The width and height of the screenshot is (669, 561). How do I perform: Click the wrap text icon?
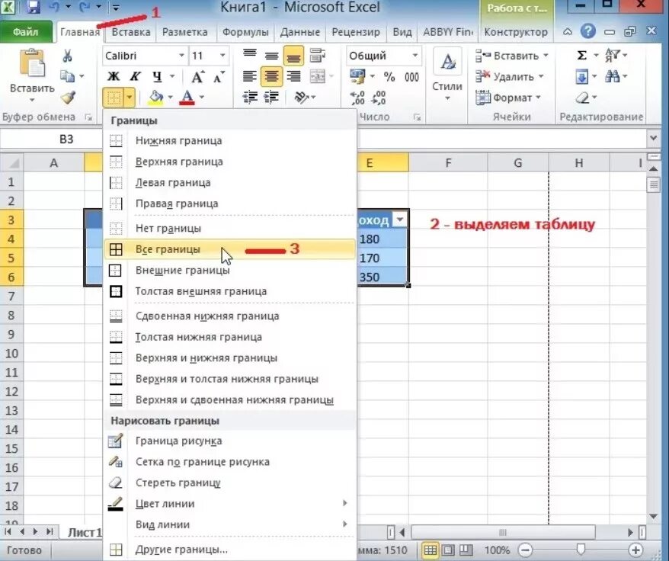tap(317, 56)
